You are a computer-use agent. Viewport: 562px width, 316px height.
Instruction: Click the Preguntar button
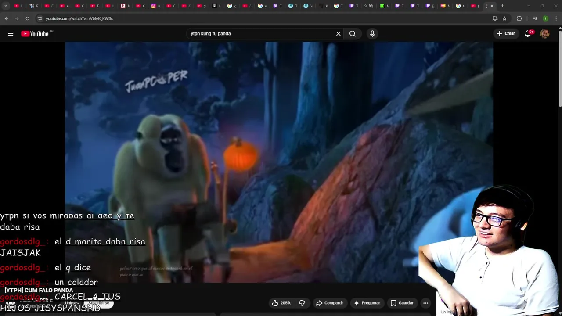click(x=367, y=303)
